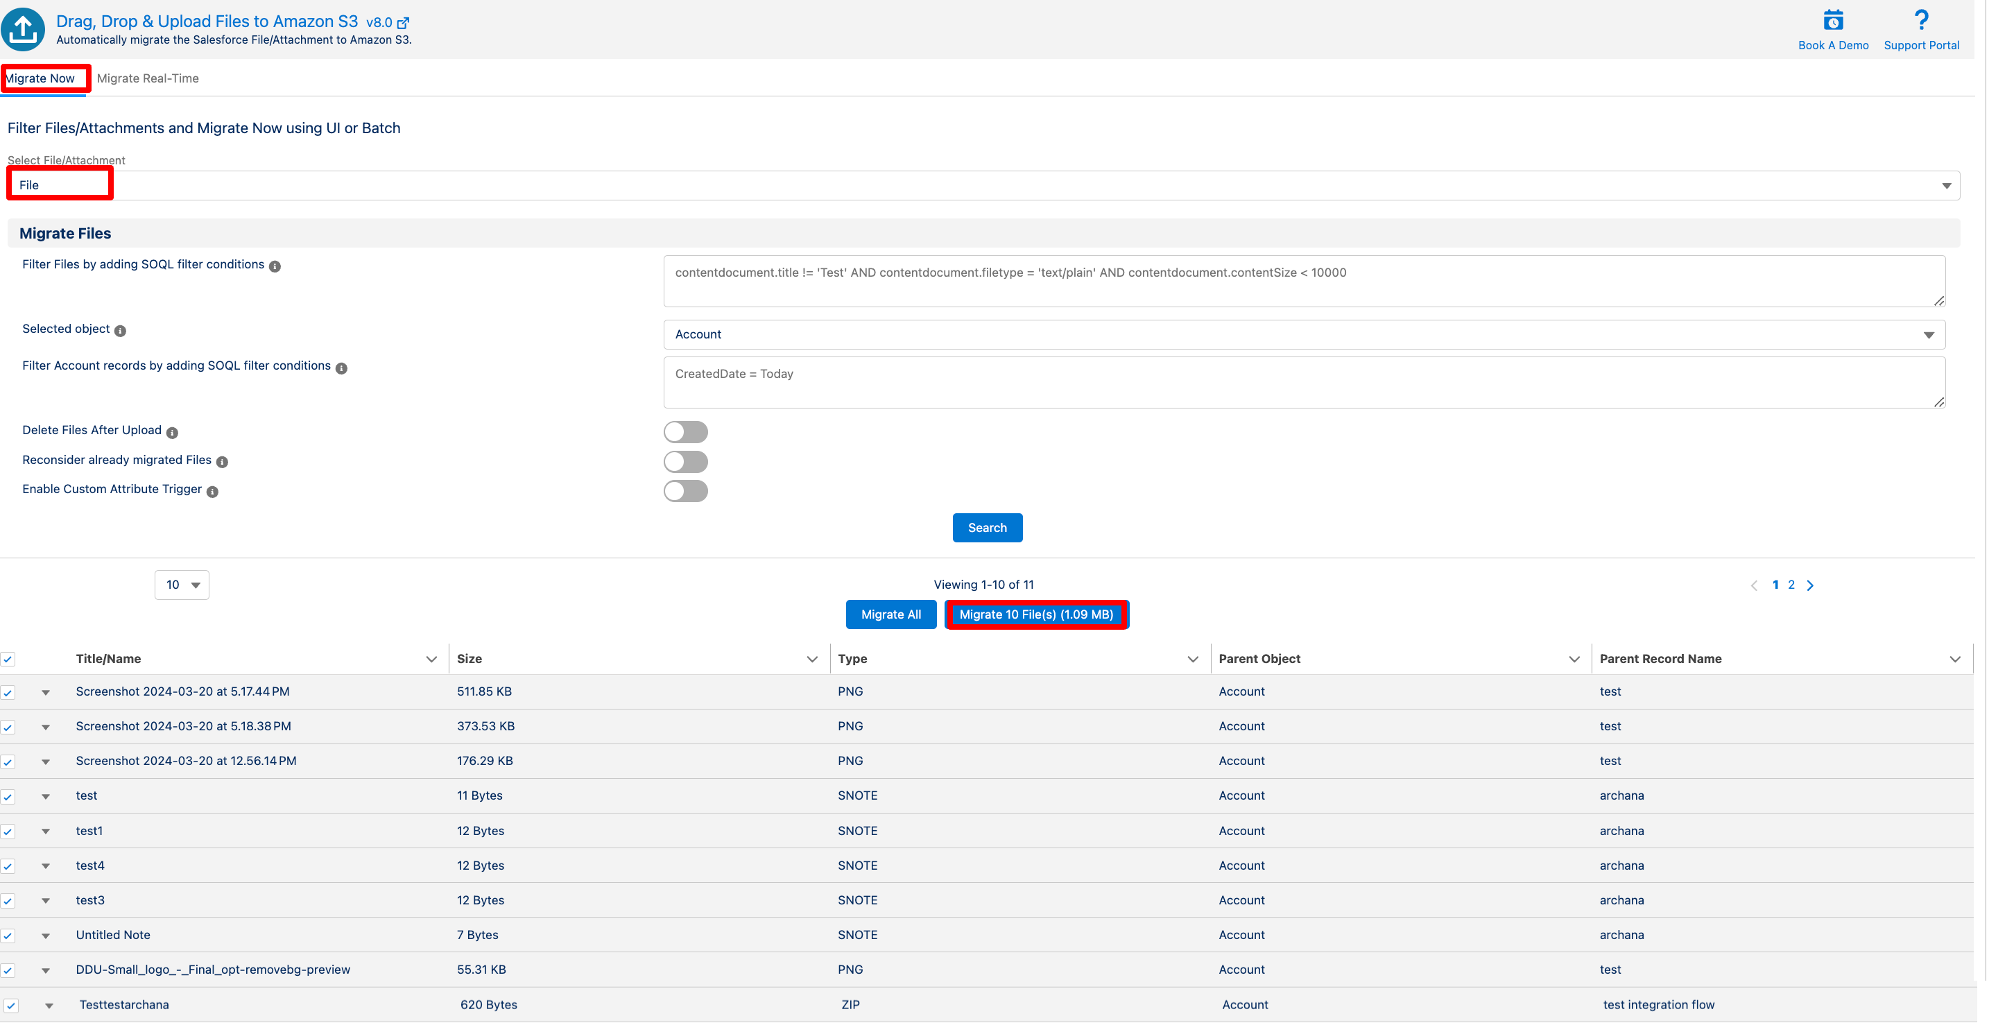Switch to the Migrate Real-Time tab
The width and height of the screenshot is (1989, 1032).
(x=148, y=78)
